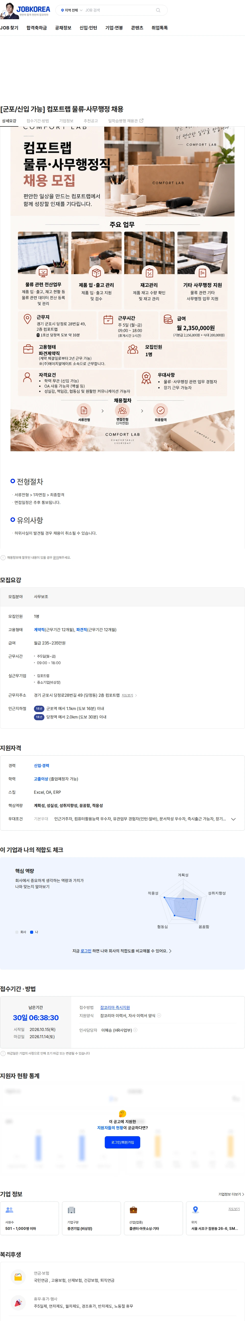Click the 문의 link in the notice
245x1321 pixels.
point(56,557)
